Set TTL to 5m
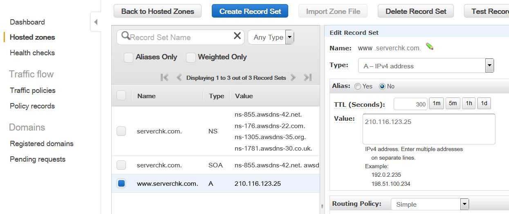The image size is (509, 214). click(x=453, y=104)
